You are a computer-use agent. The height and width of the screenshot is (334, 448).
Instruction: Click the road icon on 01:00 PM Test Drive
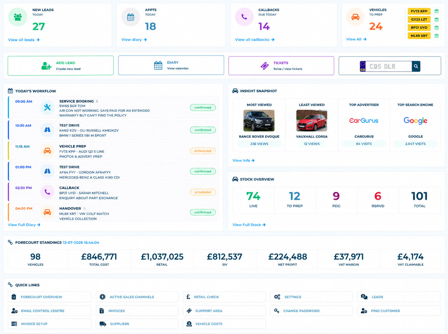(x=47, y=171)
